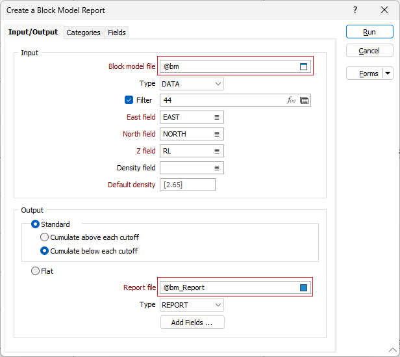This screenshot has width=400, height=357.
Task: Open the Block model file browser icon
Action: coord(303,66)
